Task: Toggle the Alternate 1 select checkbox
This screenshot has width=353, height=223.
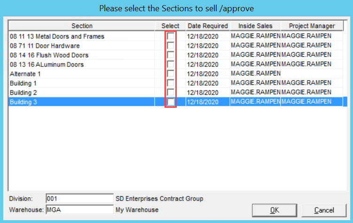Action: tap(171, 74)
